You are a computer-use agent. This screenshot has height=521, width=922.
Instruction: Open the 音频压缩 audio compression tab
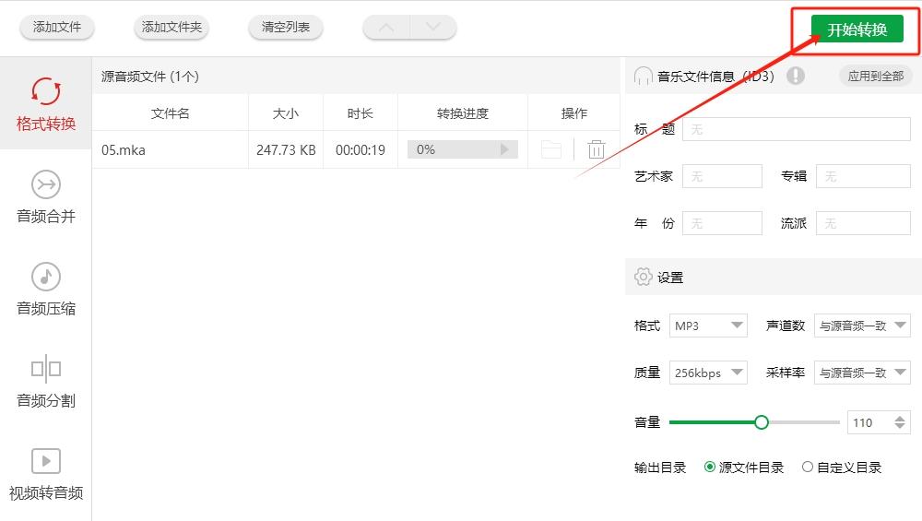coord(46,289)
